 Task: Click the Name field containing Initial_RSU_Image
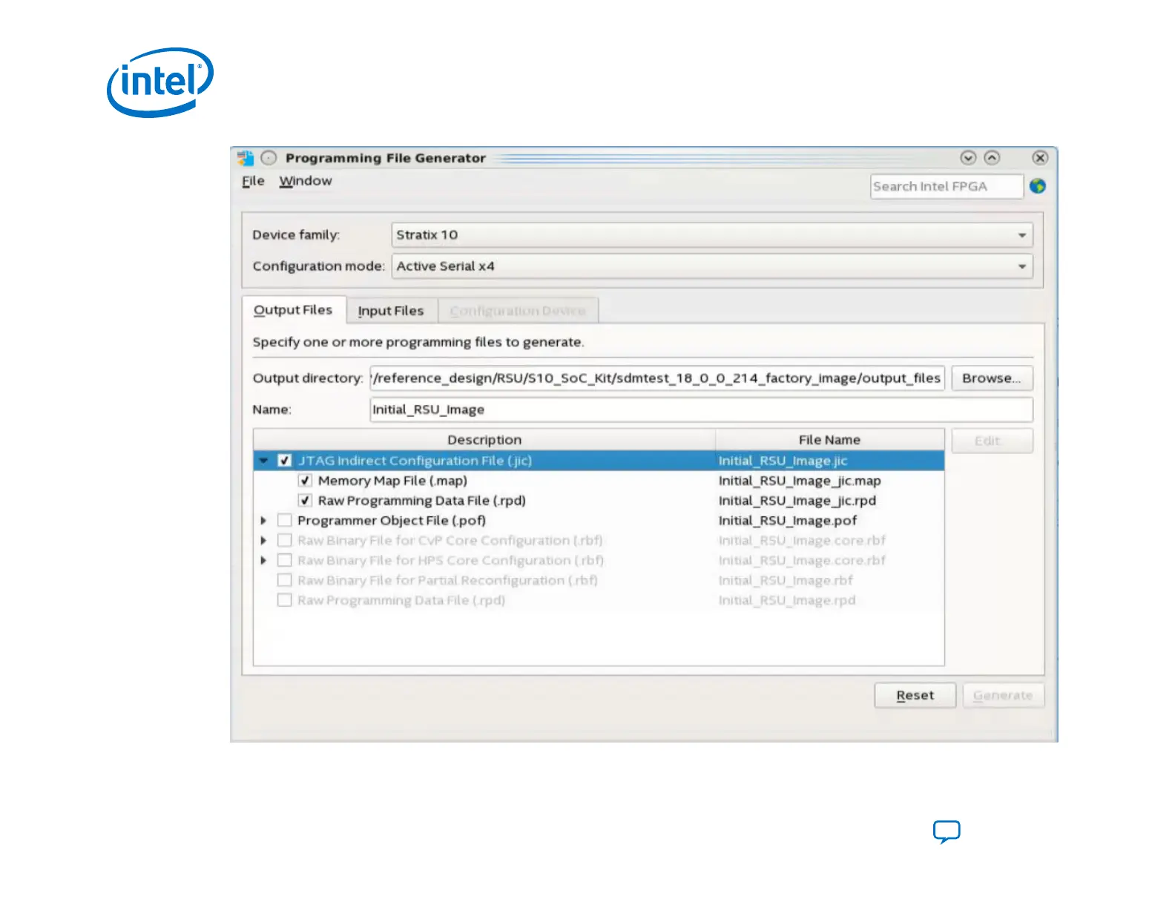point(701,409)
